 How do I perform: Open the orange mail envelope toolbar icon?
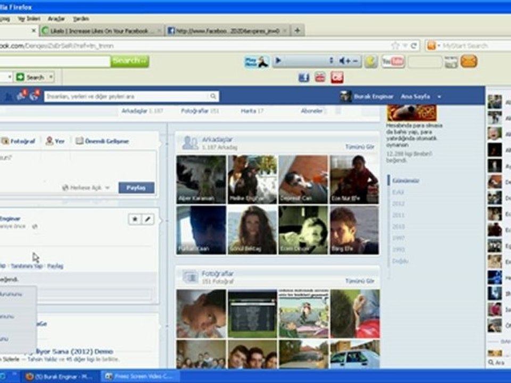pyautogui.click(x=469, y=61)
